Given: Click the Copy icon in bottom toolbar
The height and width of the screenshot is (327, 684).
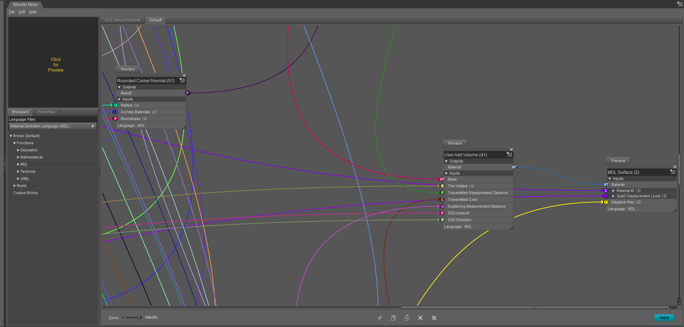Looking at the screenshot, I should 393,318.
